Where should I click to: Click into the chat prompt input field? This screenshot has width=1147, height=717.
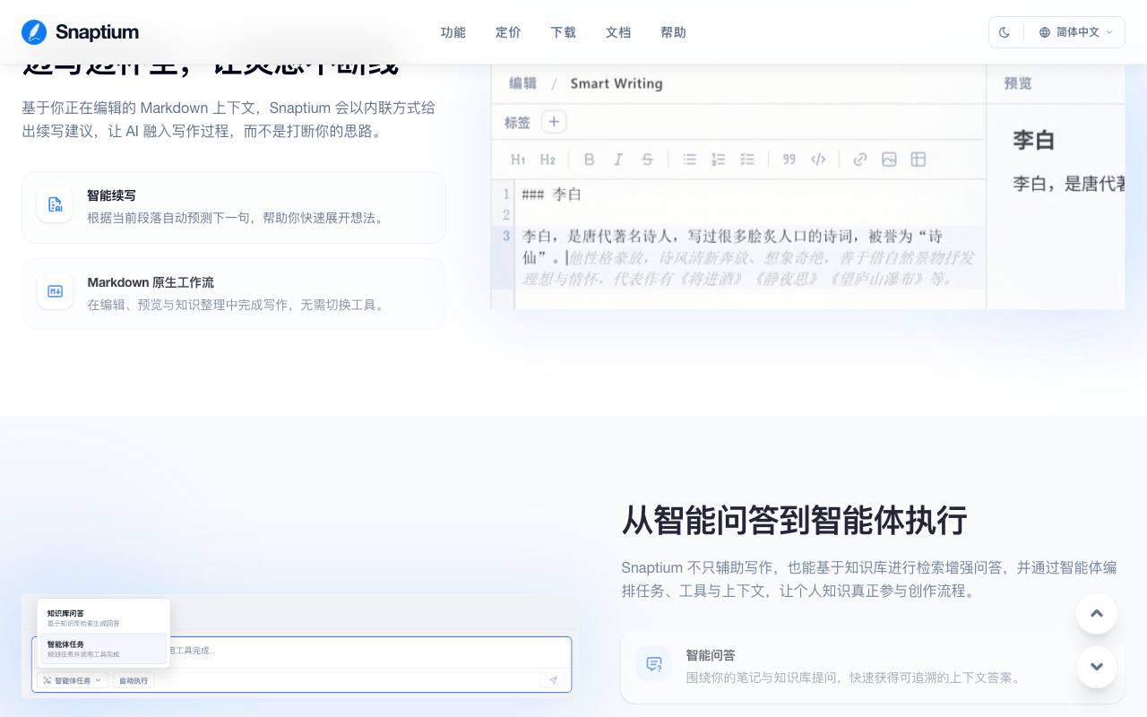(x=369, y=652)
